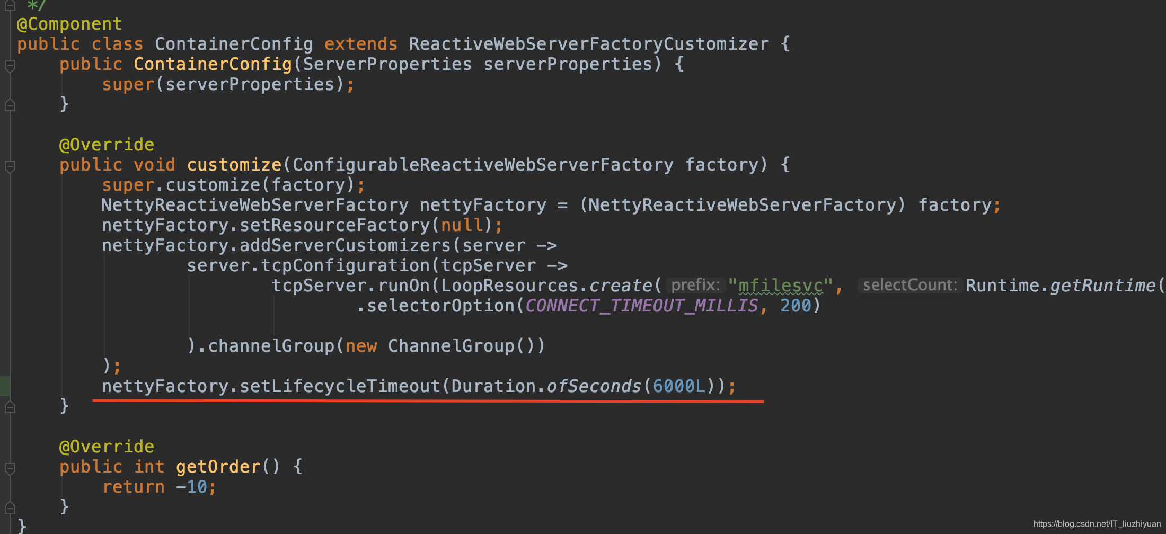Click the "mfilesvc" string literal
Image resolution: width=1166 pixels, height=534 pixels.
click(780, 286)
